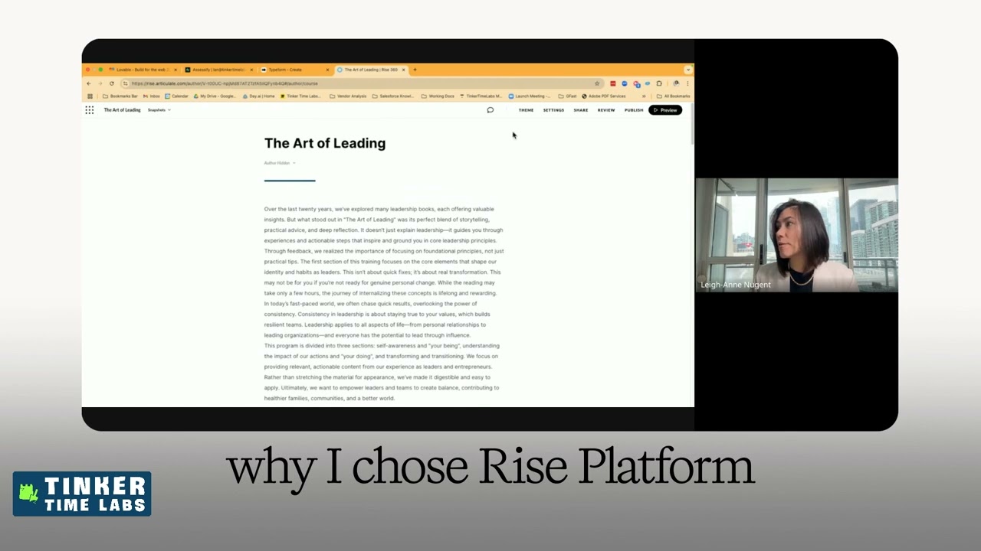This screenshot has width=981, height=551.
Task: Open course comments via the speech bubble icon
Action: (490, 109)
